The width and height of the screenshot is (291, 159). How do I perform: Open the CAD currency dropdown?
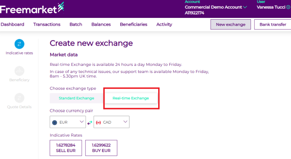click(x=112, y=122)
